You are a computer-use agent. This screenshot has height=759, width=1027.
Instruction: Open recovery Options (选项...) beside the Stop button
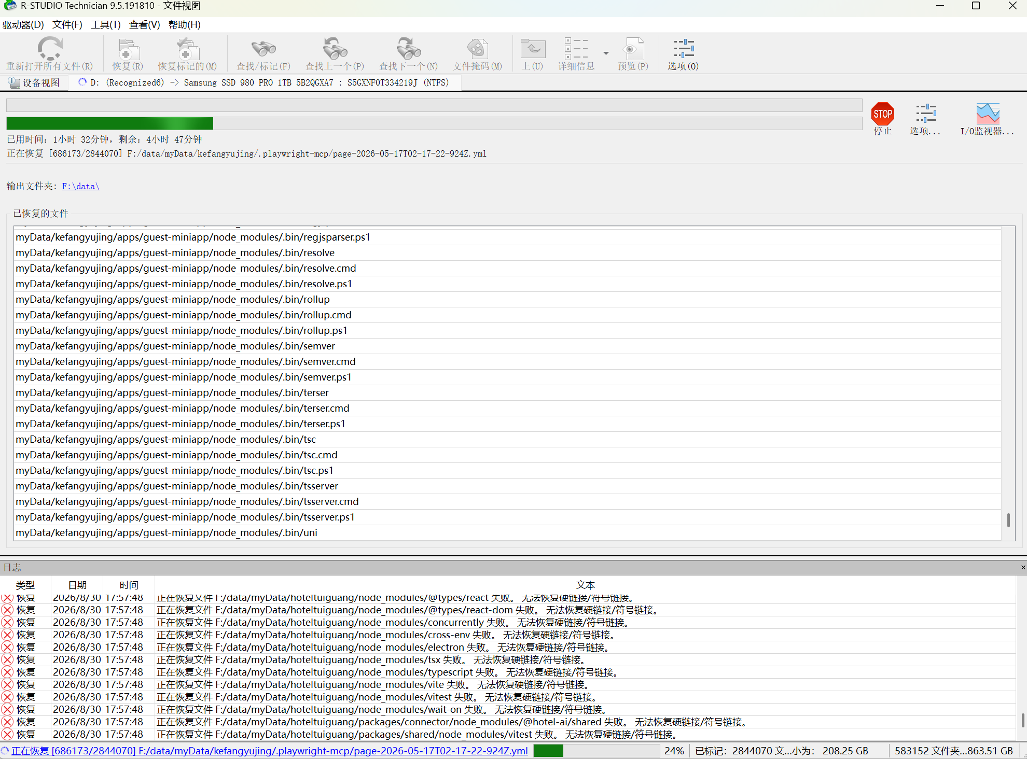tap(925, 114)
